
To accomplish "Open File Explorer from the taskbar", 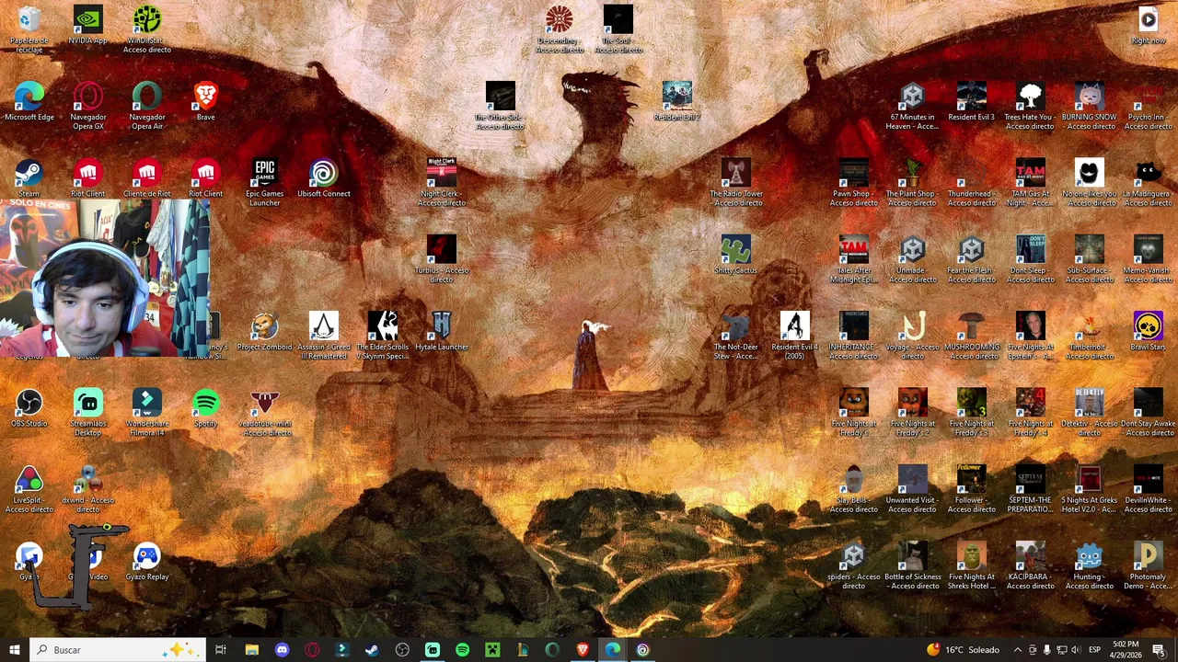I will pos(251,650).
